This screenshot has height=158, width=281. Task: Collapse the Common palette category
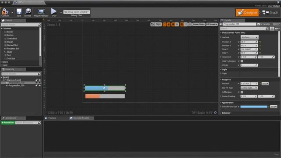click(x=2, y=29)
